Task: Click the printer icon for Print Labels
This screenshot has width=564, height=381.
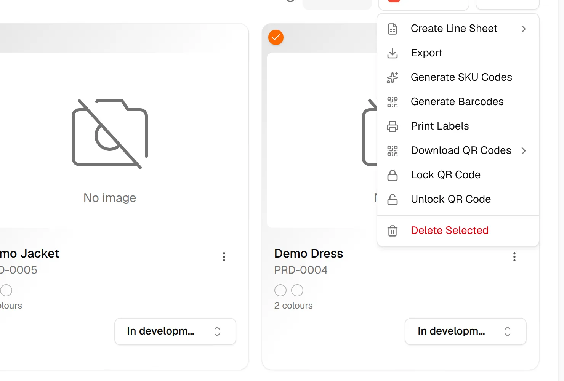Action: (392, 126)
